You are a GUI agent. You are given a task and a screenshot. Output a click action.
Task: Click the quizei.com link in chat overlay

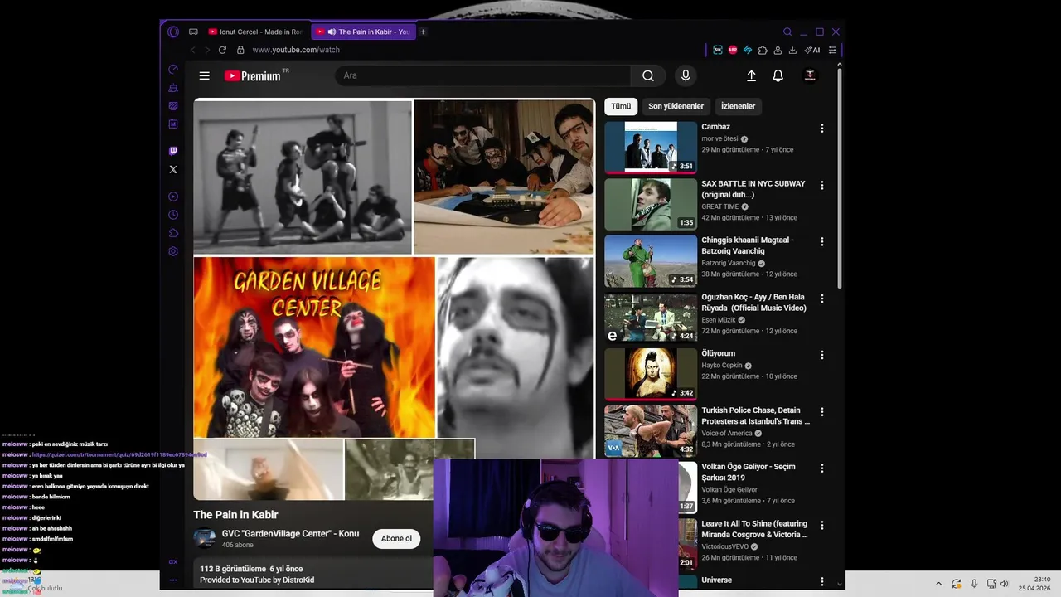(119, 454)
